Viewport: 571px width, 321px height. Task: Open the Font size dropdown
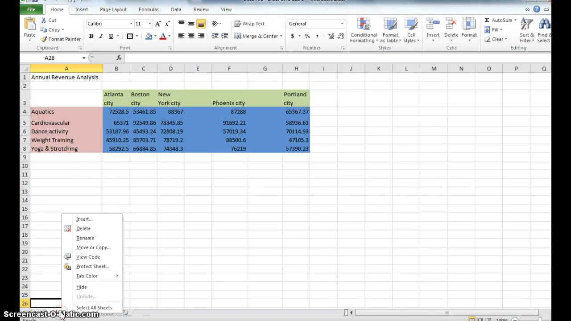point(149,24)
